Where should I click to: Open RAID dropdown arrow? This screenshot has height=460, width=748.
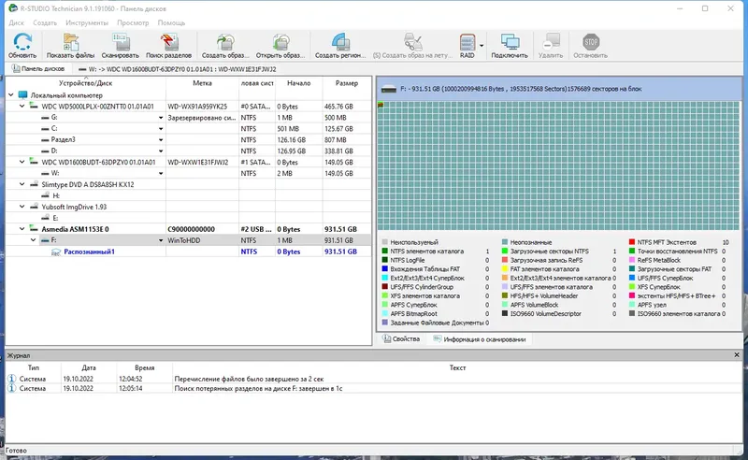[x=482, y=46]
